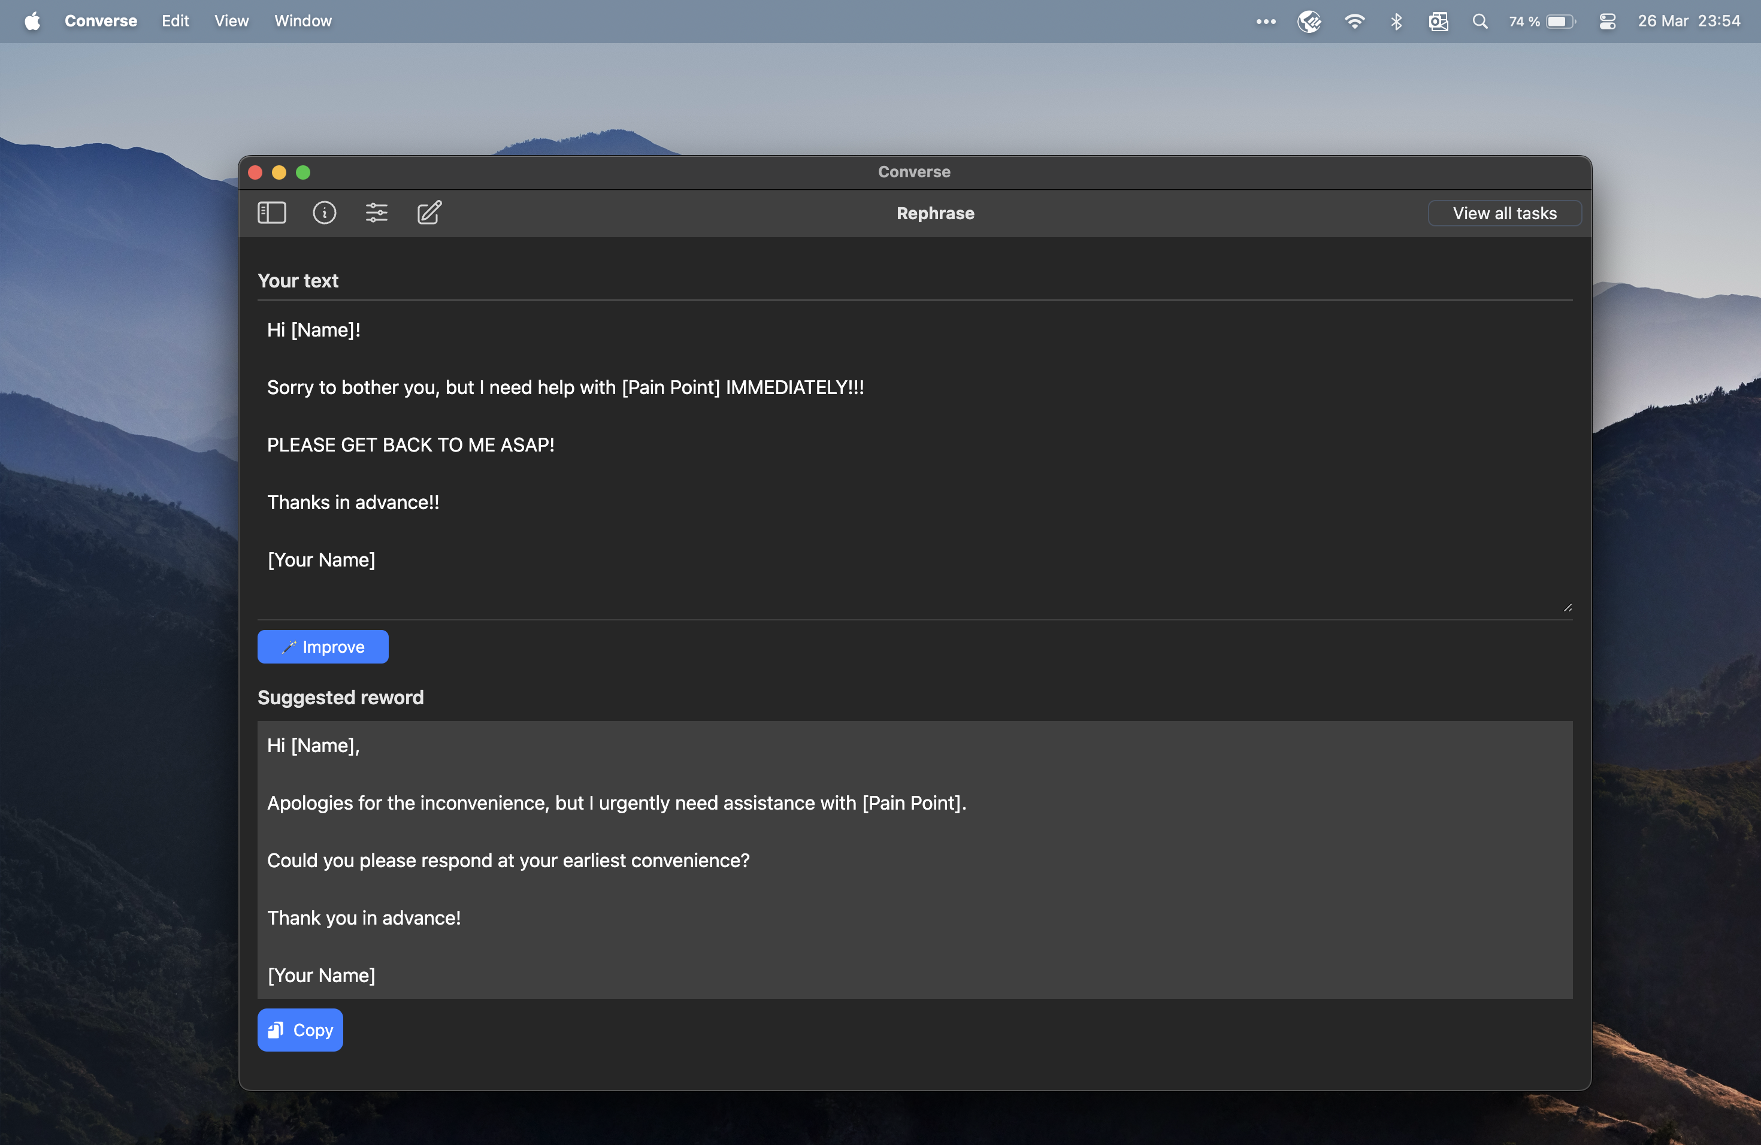1761x1145 pixels.
Task: Click the 'Your text' heading
Action: point(298,281)
